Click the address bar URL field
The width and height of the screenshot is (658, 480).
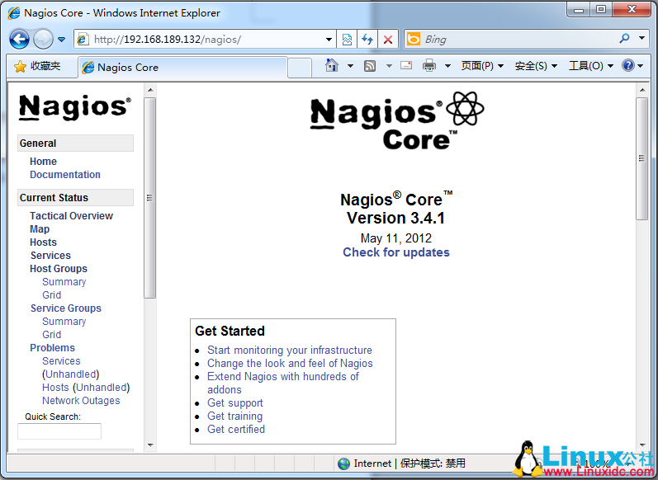click(206, 40)
